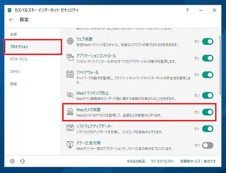Select the 全般 settings section

pyautogui.click(x=32, y=34)
